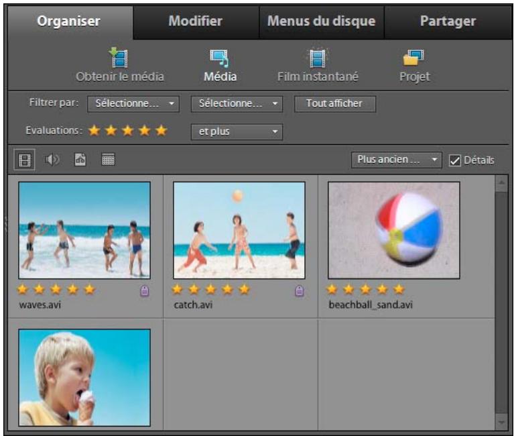Set Evaluations filter to five stars
The image size is (514, 436).
click(162, 131)
